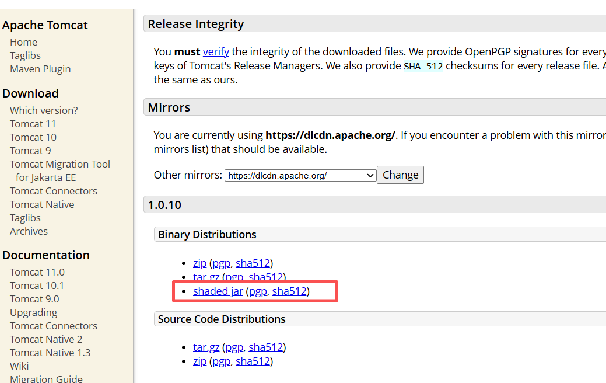Download the source code tar.gz
Viewport: 606px width, 383px height.
coord(206,347)
